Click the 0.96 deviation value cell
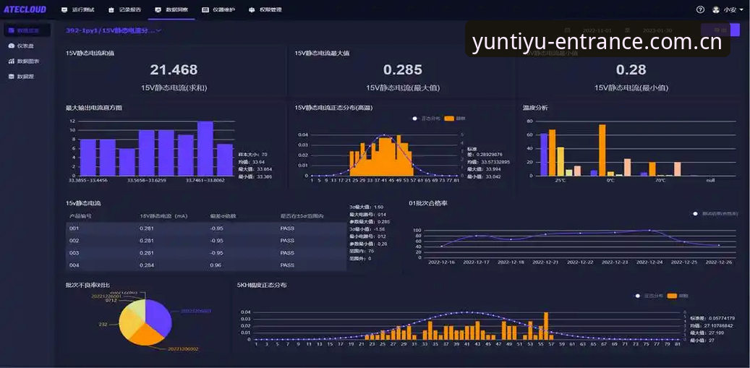750x368 pixels. pyautogui.click(x=216, y=265)
